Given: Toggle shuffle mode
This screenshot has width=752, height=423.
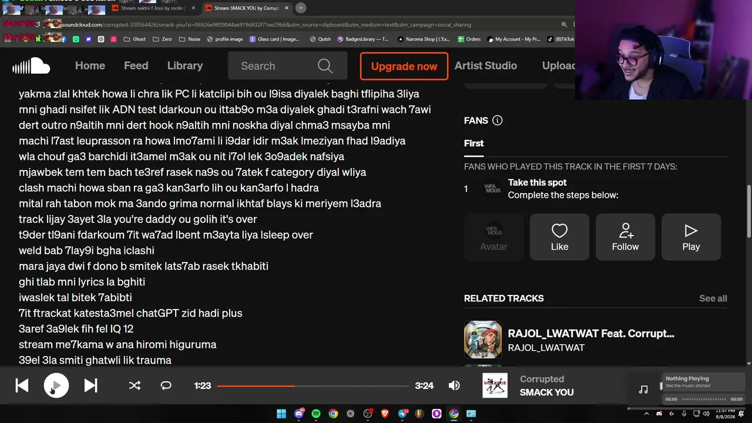Looking at the screenshot, I should coord(135,385).
